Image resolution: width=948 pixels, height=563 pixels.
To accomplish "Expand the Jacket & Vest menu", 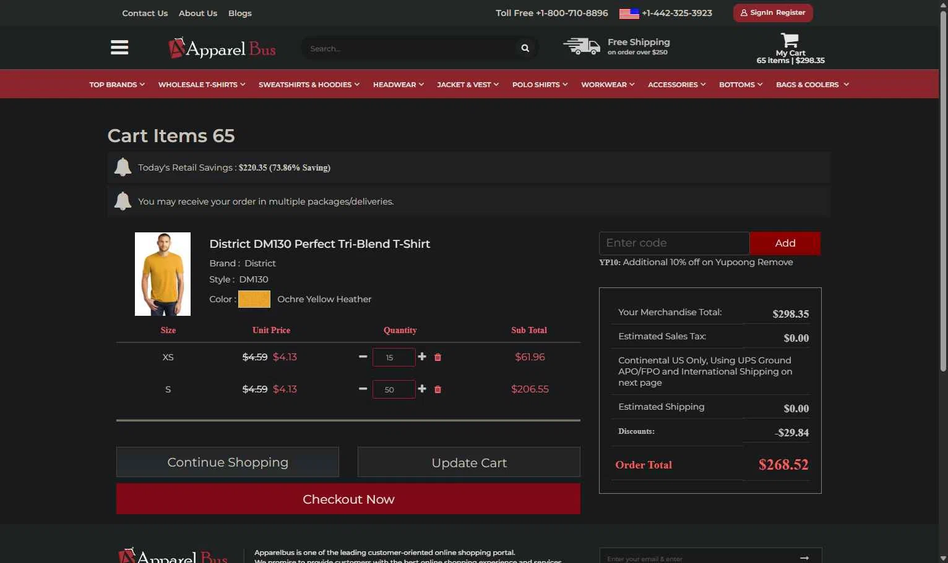I will point(468,85).
